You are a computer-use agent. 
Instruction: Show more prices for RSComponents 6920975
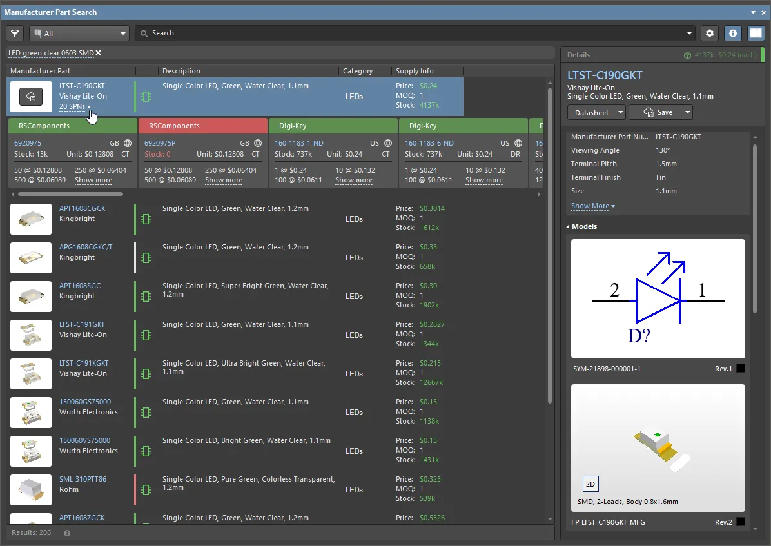pos(93,180)
